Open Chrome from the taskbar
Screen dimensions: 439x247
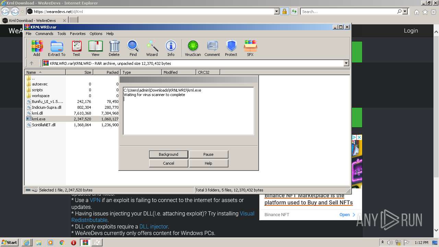[62, 243]
